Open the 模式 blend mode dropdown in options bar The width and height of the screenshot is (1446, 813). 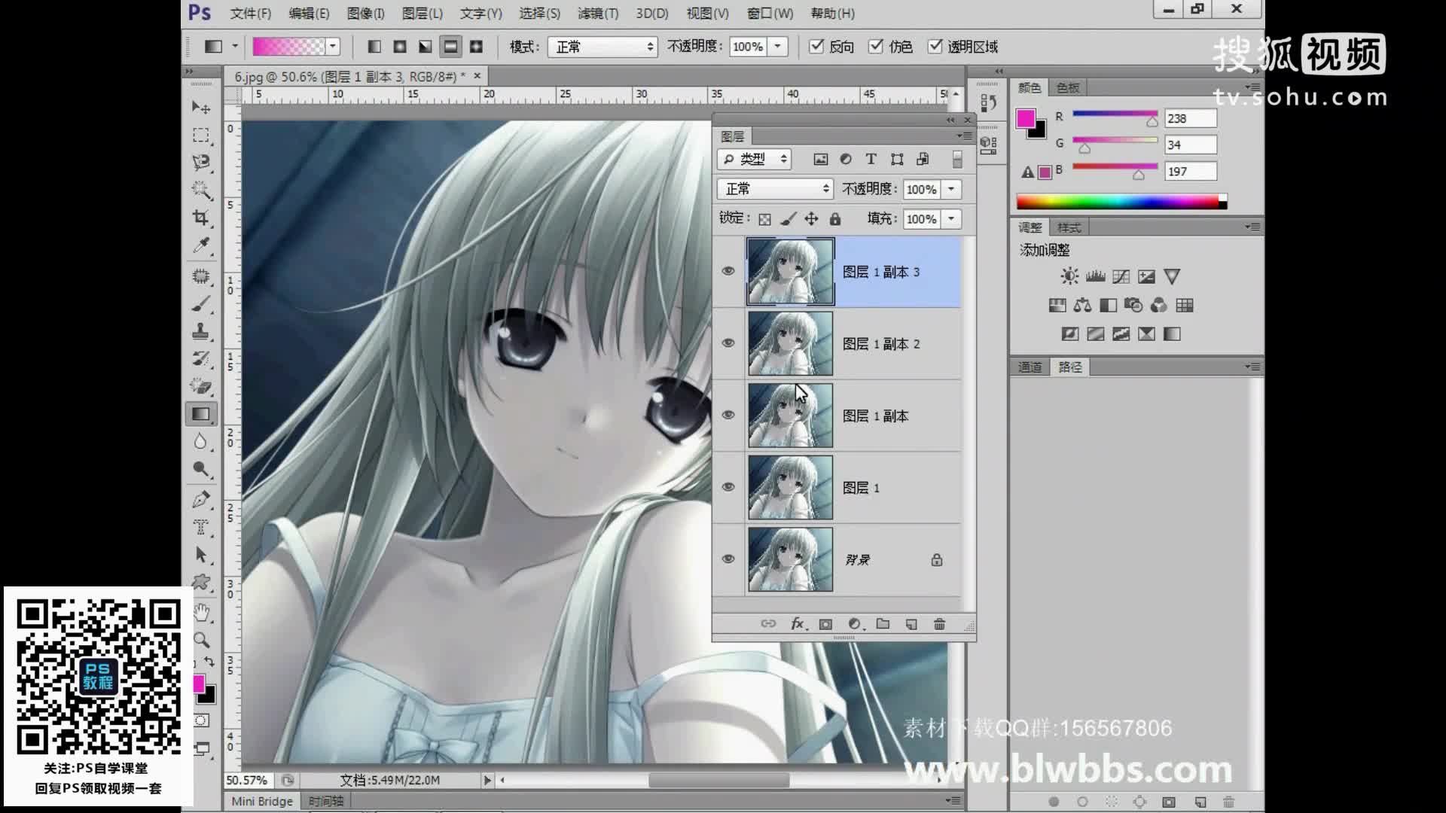tap(602, 47)
